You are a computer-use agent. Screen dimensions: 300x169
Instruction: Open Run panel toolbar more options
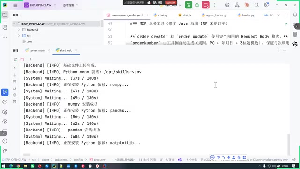pyautogui.click(x=30, y=60)
